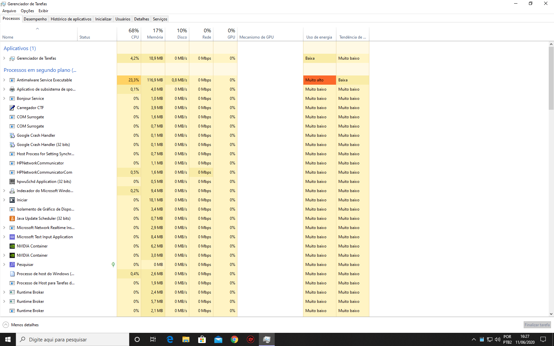The height and width of the screenshot is (346, 554).
Task: Click the Muito alto energy cell
Action: click(320, 80)
